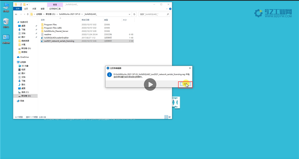Sort by 修改日期 column header
The height and width of the screenshot is (159, 299).
[85, 20]
